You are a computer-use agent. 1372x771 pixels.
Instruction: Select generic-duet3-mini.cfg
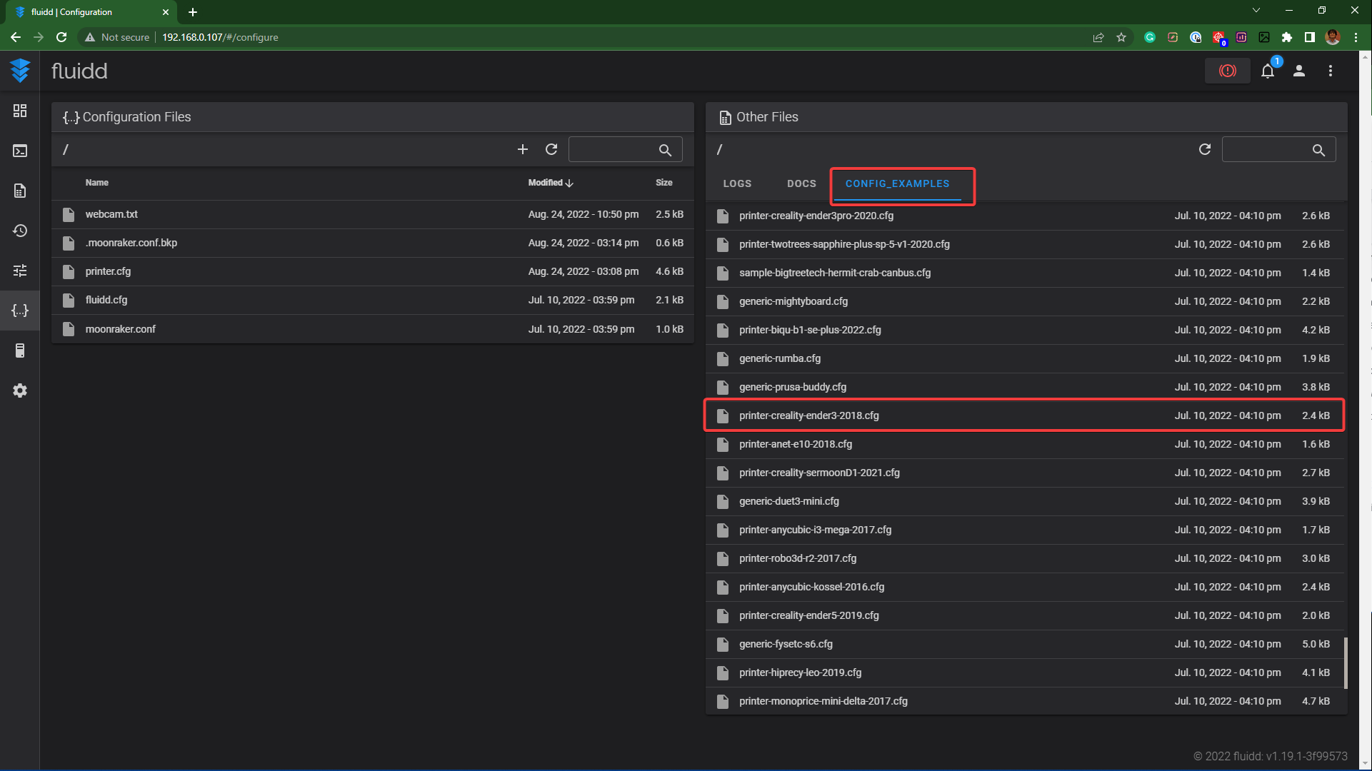[1025, 501]
